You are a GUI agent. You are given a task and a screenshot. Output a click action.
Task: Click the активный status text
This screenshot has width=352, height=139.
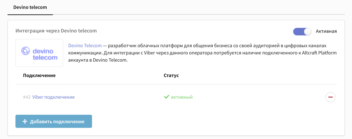click(x=182, y=97)
